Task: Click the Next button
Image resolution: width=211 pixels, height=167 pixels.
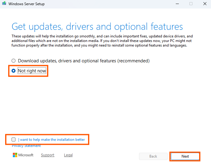Action: [185, 156]
